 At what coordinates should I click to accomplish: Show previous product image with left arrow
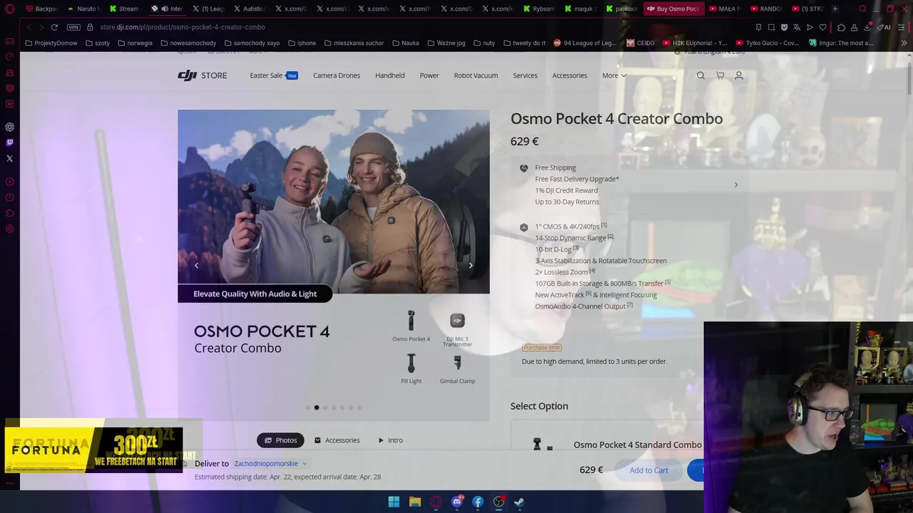pyautogui.click(x=196, y=265)
